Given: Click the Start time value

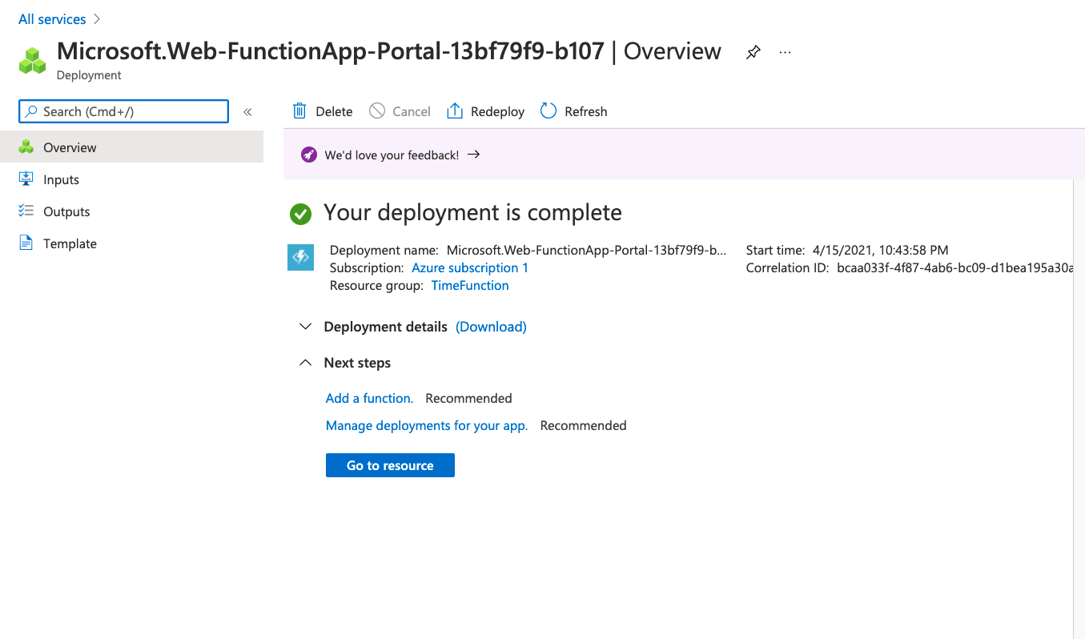Looking at the screenshot, I should pos(880,250).
